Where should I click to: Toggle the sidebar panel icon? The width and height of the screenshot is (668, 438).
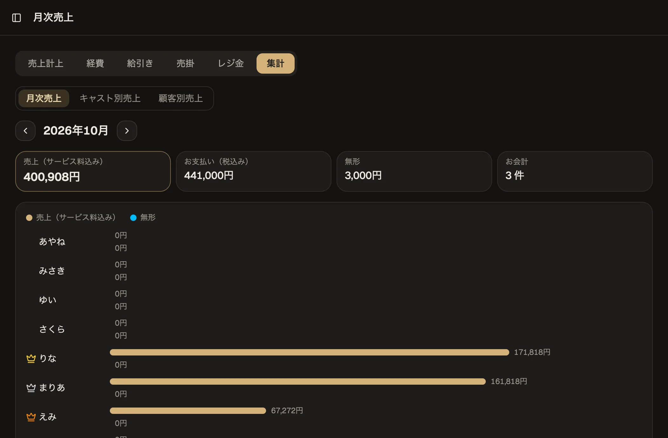coord(17,18)
